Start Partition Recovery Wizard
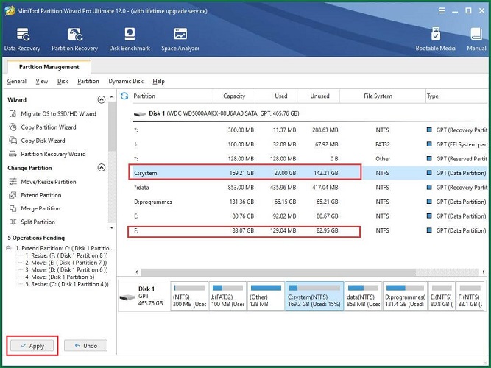The image size is (491, 368). (x=47, y=154)
